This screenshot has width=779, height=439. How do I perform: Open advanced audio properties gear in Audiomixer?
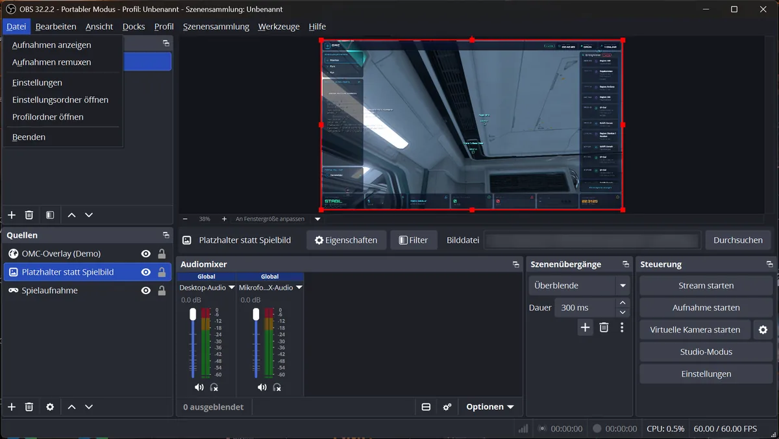point(447,407)
